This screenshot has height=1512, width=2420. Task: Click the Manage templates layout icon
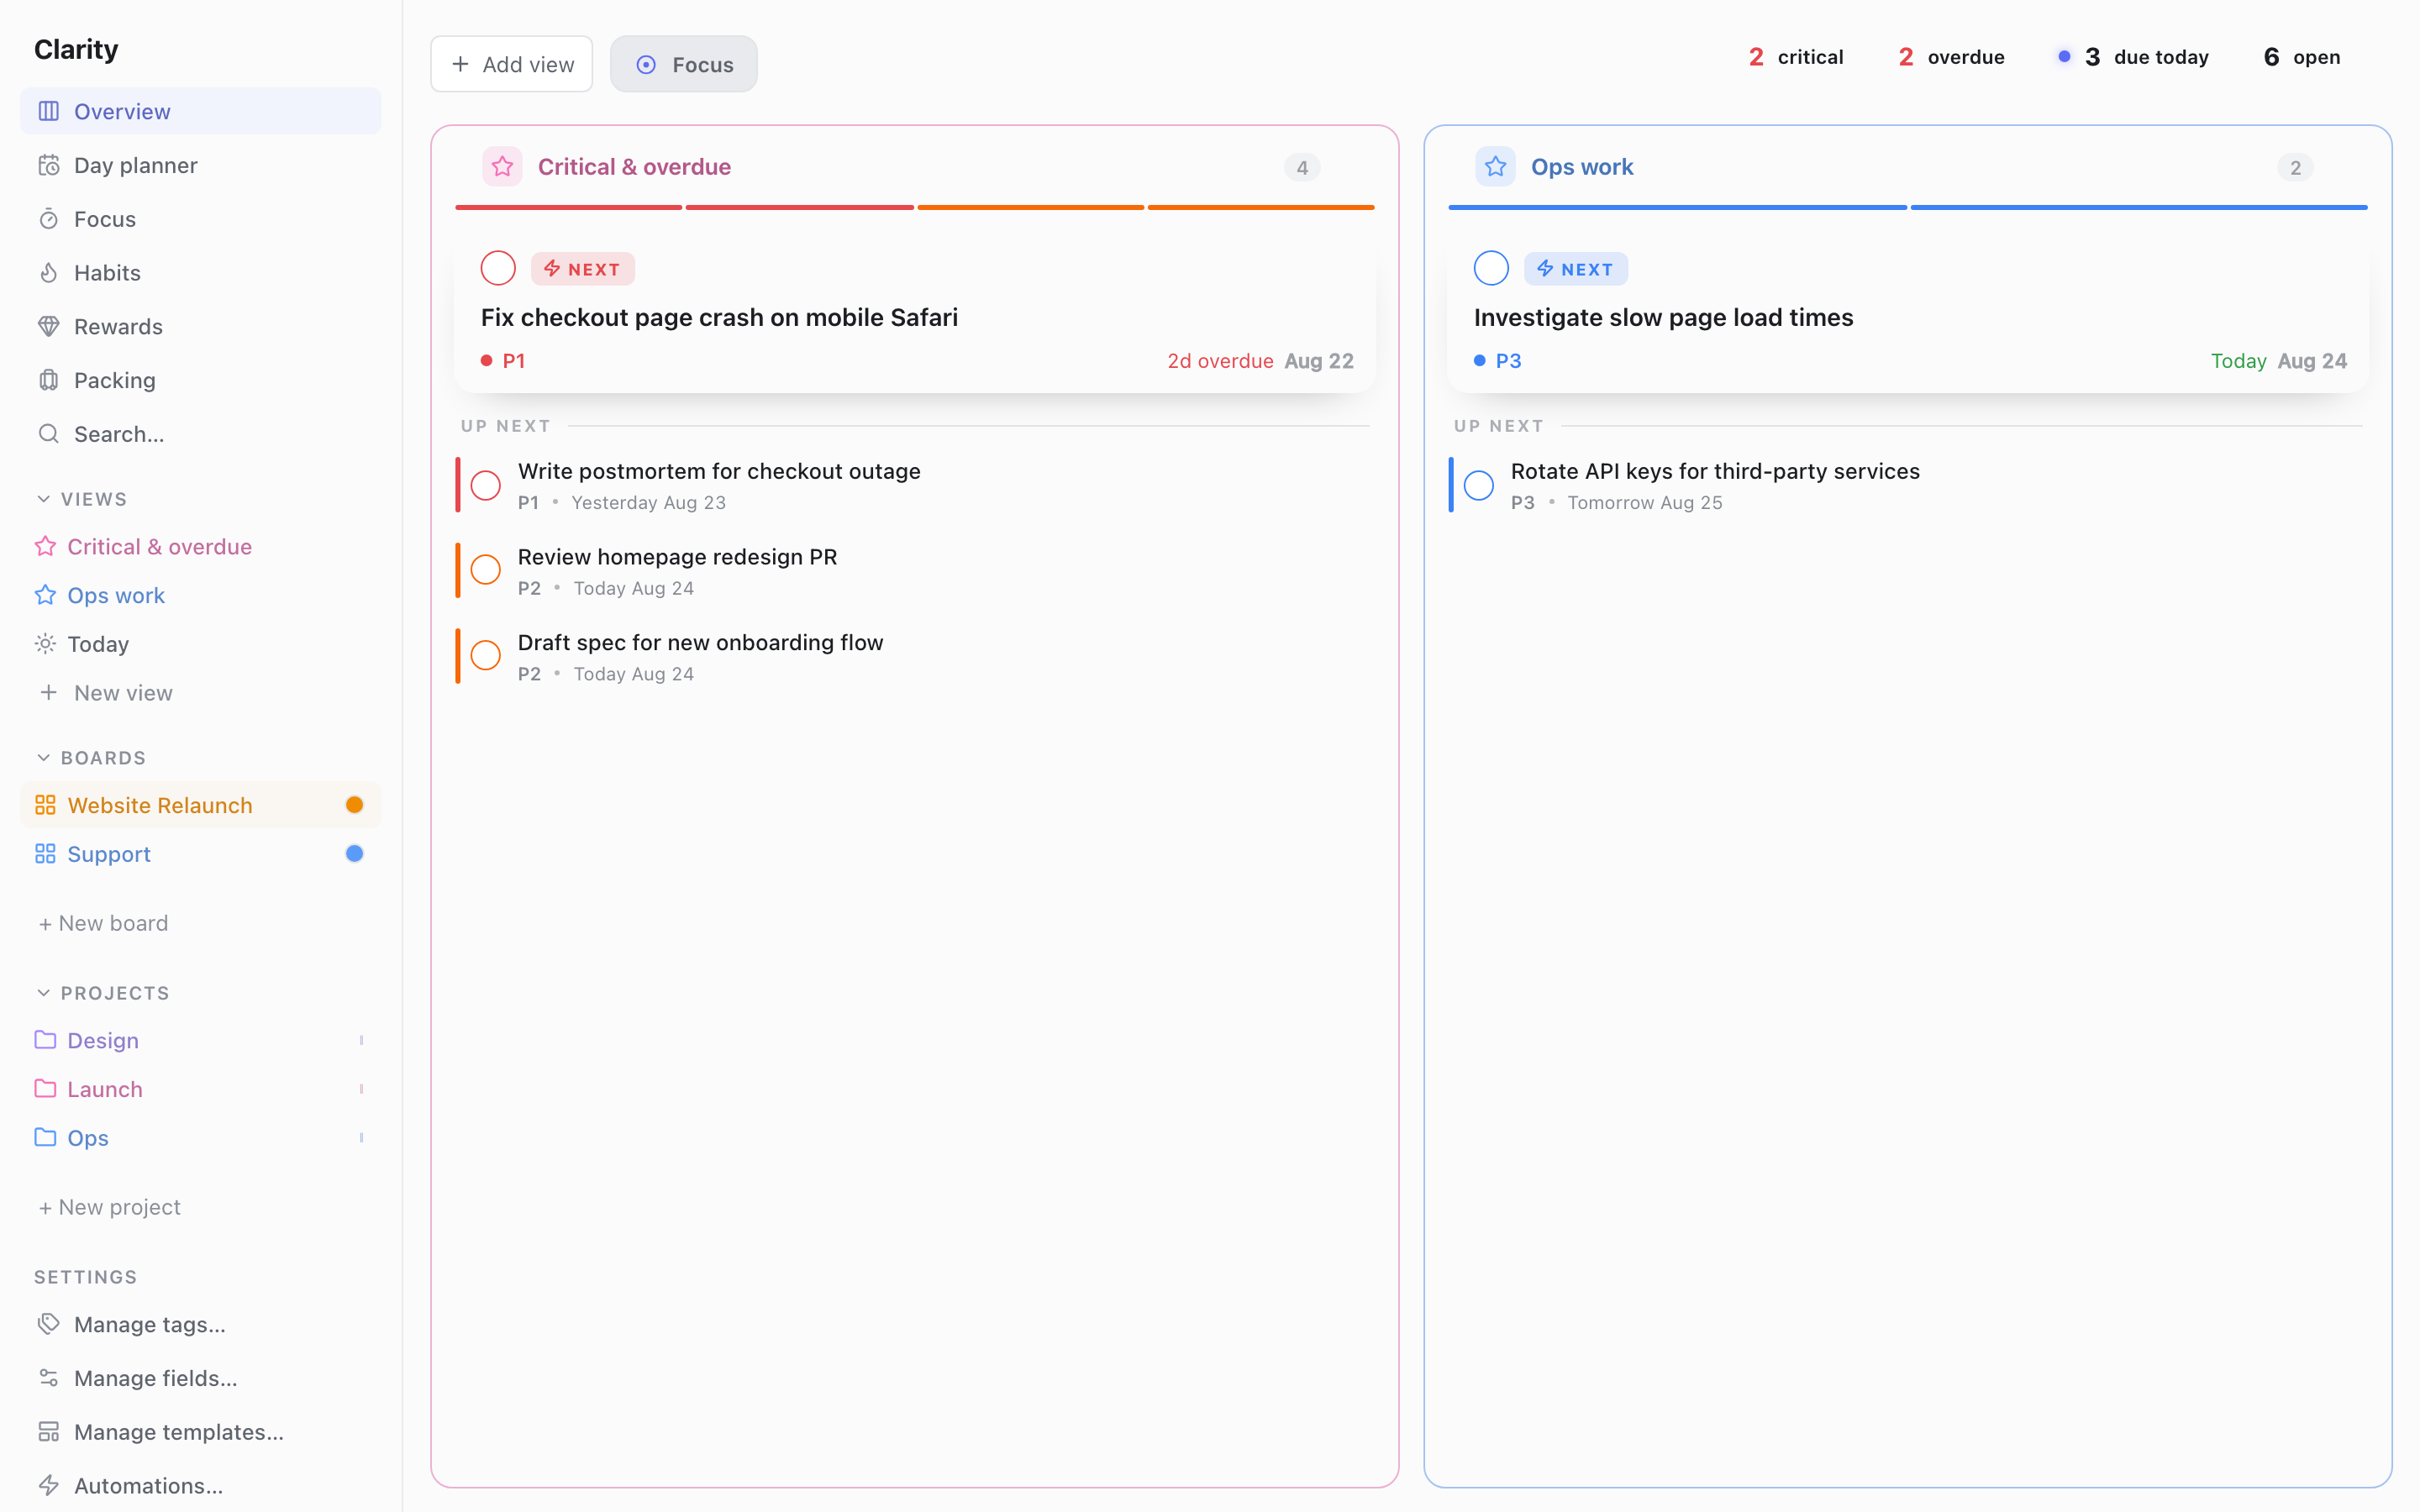click(48, 1432)
